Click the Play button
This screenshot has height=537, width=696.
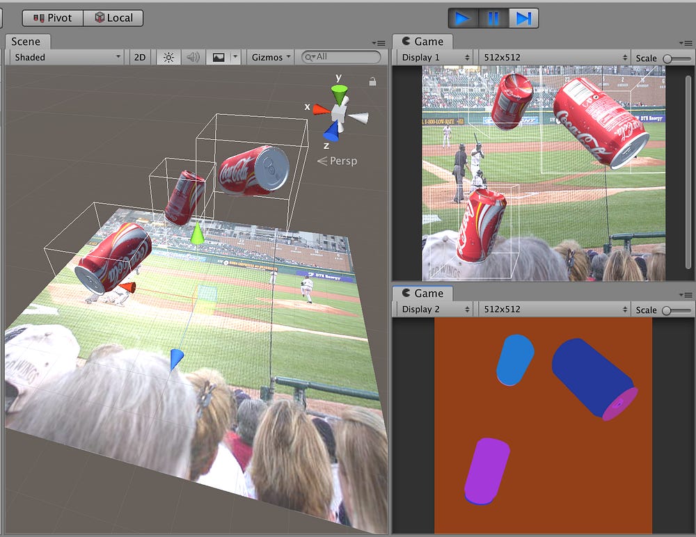[x=463, y=18]
